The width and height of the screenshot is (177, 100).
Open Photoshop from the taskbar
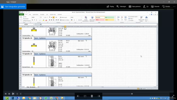coord(13,98)
